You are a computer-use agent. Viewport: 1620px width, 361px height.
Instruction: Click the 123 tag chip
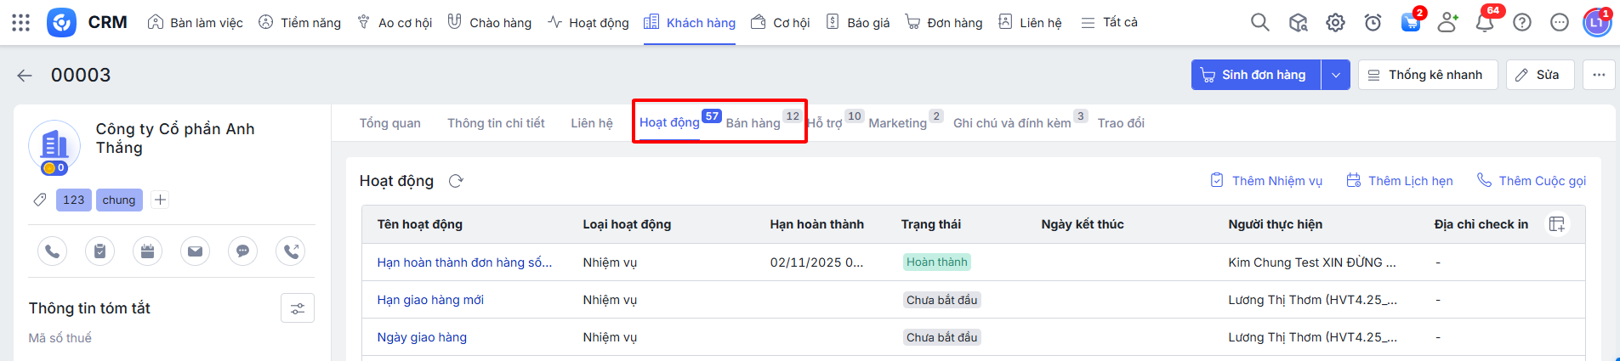click(x=74, y=200)
